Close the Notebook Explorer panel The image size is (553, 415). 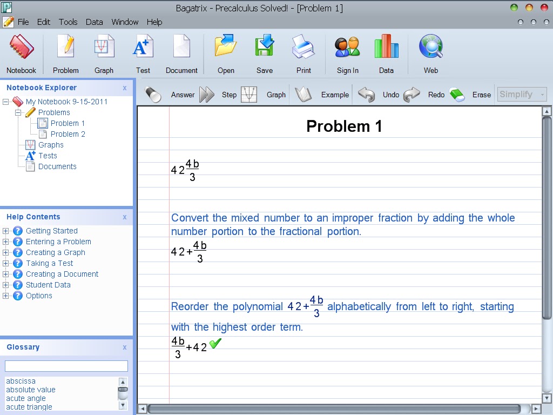pos(125,88)
